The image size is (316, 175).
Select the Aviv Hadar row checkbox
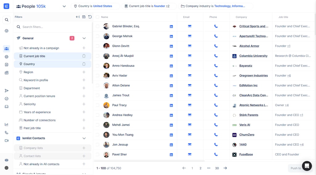(x=98, y=75)
